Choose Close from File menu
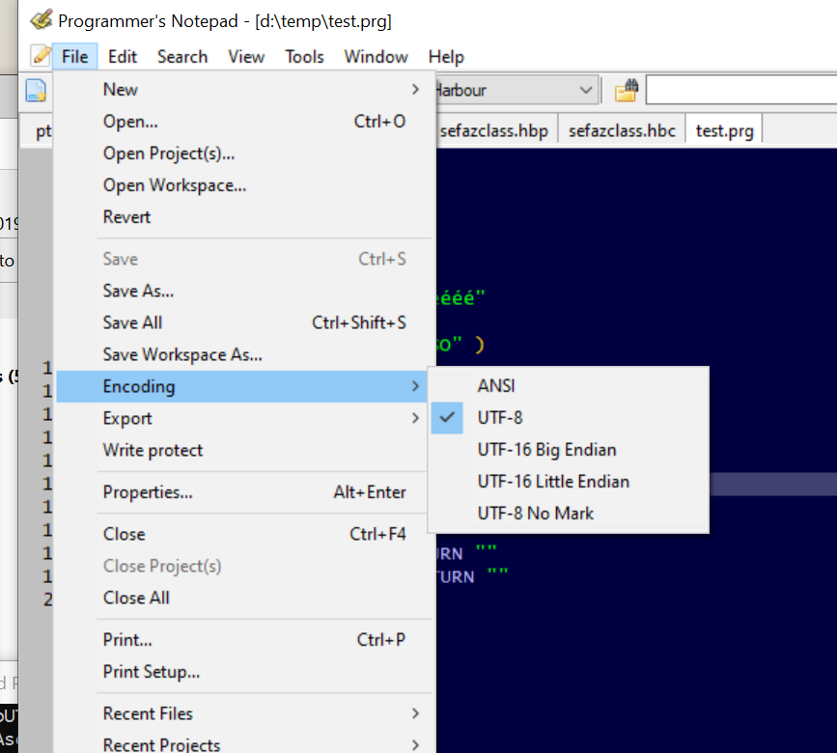Viewport: 837px width, 753px height. [x=241, y=534]
